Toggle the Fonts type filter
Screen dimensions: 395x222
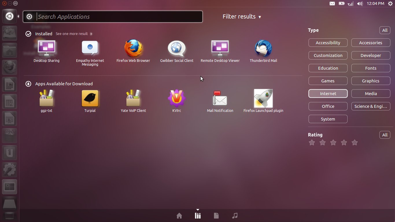click(371, 68)
